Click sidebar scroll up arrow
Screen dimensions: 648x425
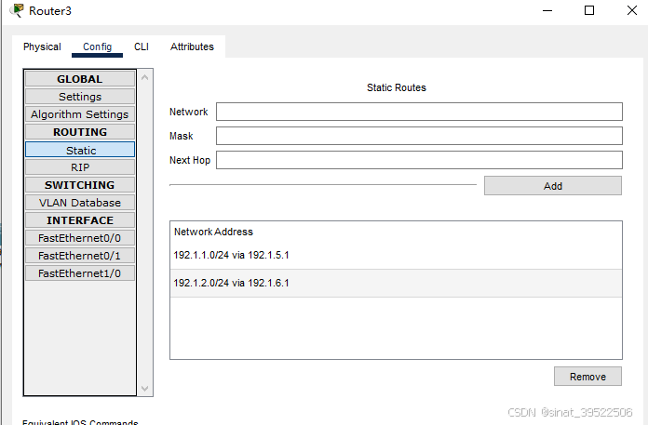(144, 77)
